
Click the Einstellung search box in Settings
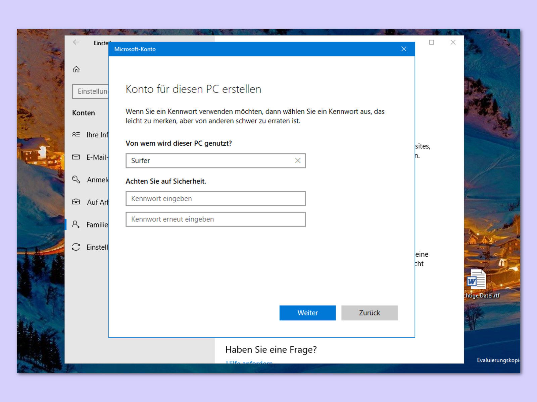[x=91, y=91]
